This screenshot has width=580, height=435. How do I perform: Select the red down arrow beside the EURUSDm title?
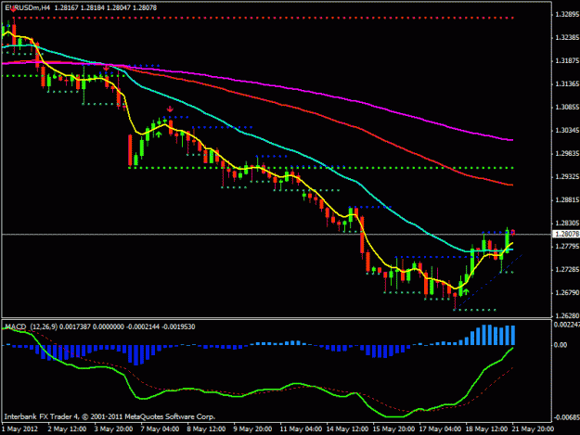pos(13,9)
